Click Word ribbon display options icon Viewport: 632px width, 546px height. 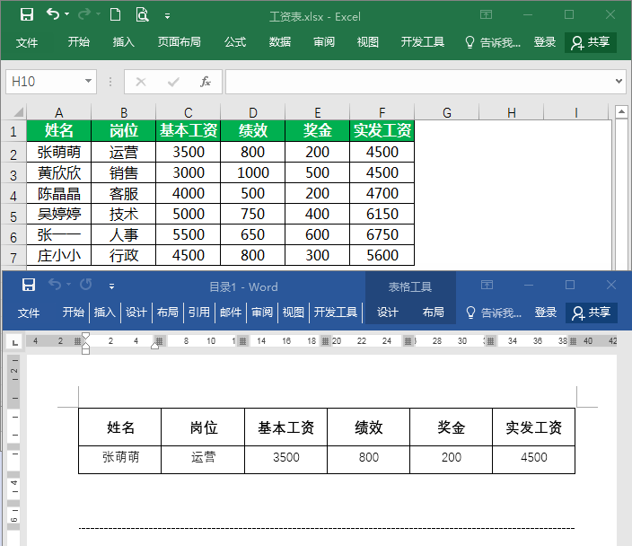coord(487,285)
